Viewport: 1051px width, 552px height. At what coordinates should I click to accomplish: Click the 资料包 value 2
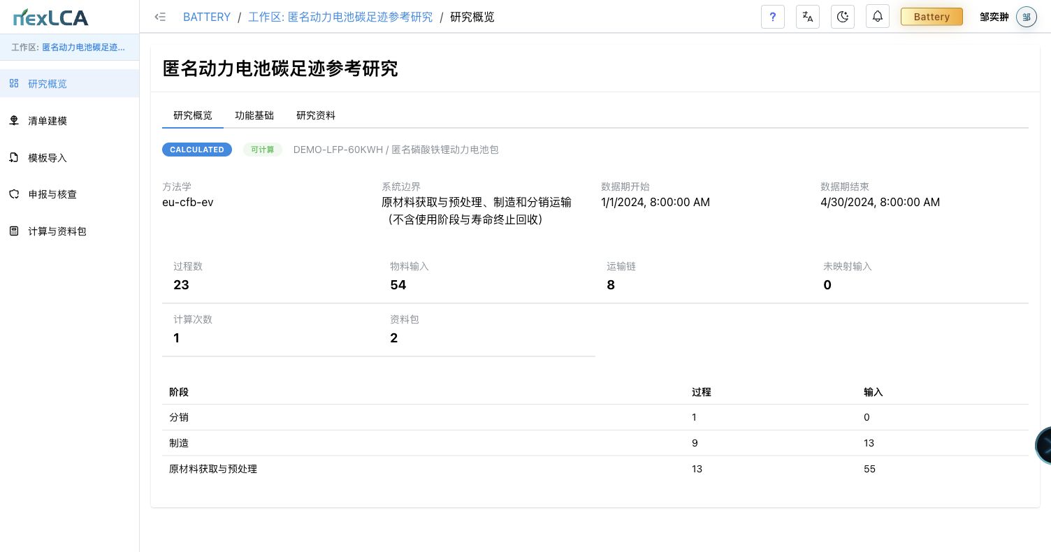point(394,337)
